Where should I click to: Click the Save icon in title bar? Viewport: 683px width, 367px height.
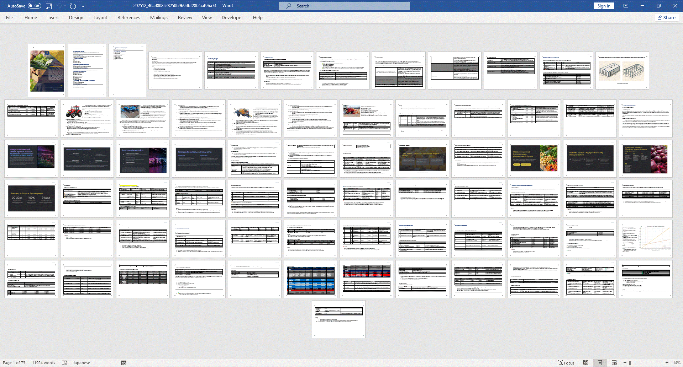click(49, 6)
